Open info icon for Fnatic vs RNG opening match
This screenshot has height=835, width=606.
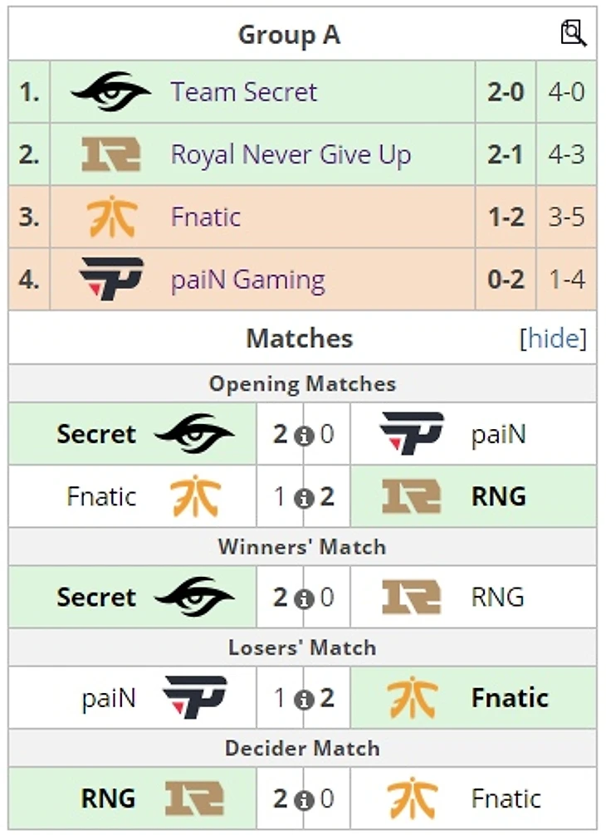coord(304,497)
